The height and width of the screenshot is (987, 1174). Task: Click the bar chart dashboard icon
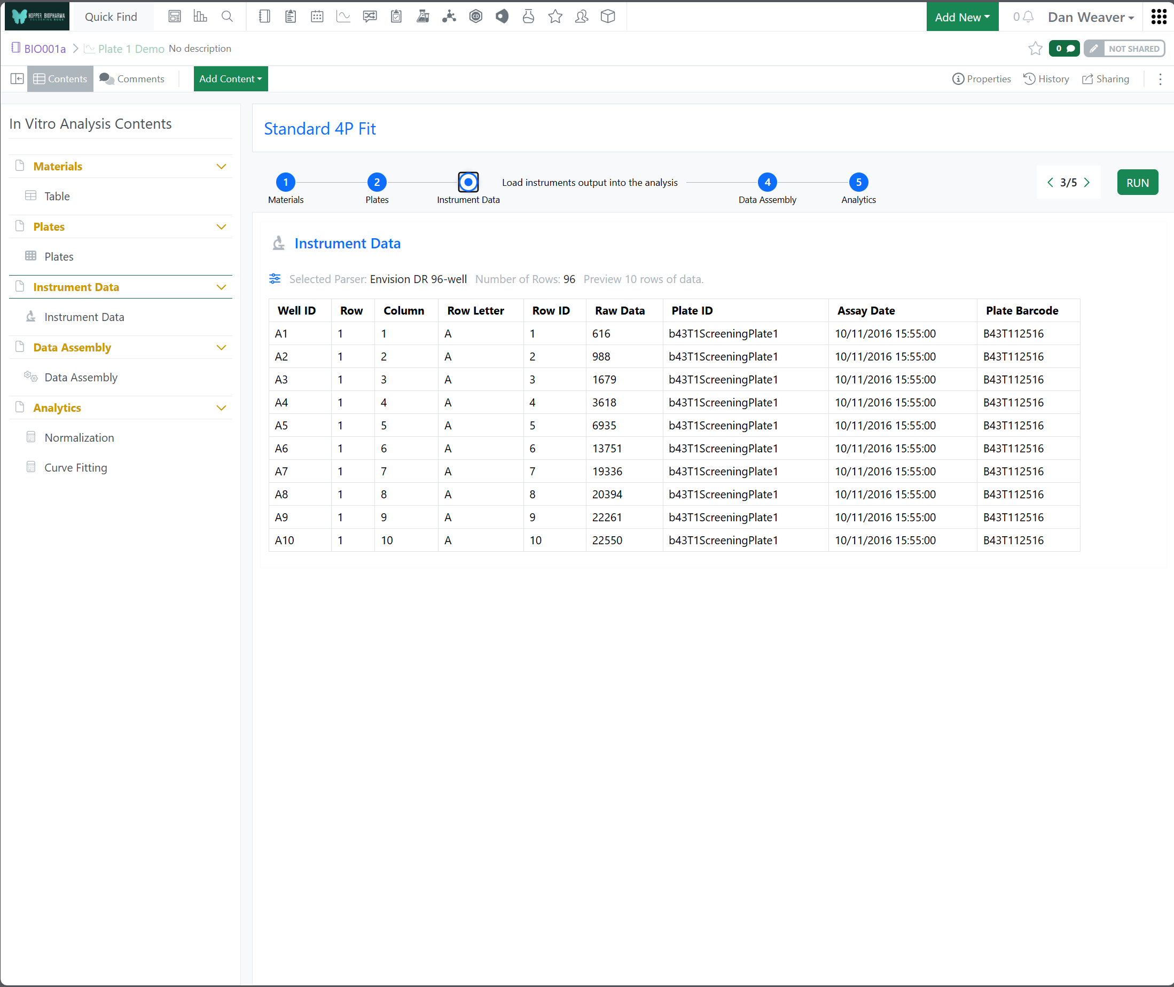(x=200, y=17)
